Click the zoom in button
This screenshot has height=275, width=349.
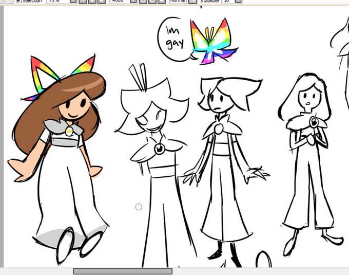[92, 1]
